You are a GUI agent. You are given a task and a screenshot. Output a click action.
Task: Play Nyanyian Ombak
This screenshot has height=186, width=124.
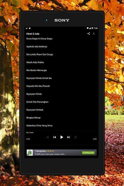click(61, 110)
